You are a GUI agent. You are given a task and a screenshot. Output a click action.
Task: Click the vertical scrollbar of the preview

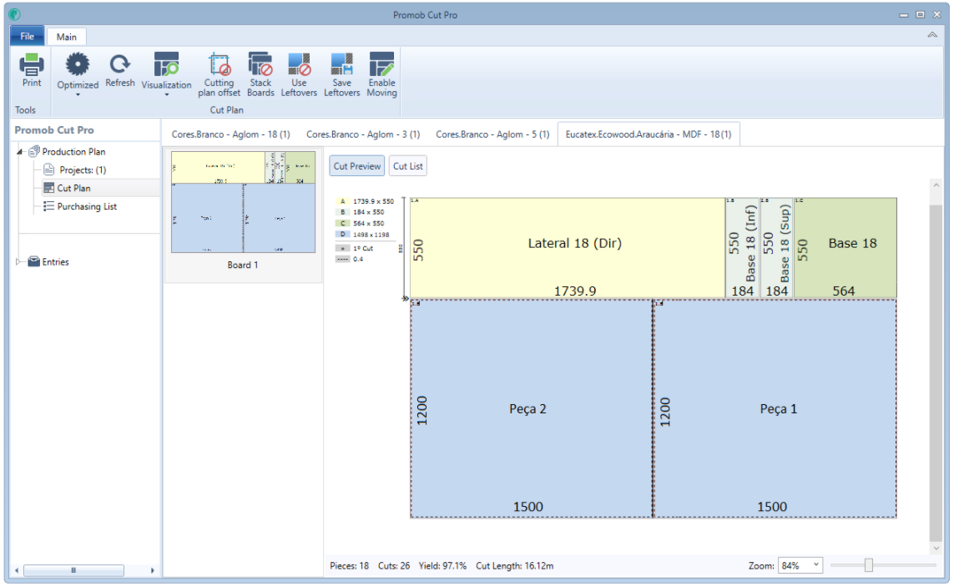936,372
